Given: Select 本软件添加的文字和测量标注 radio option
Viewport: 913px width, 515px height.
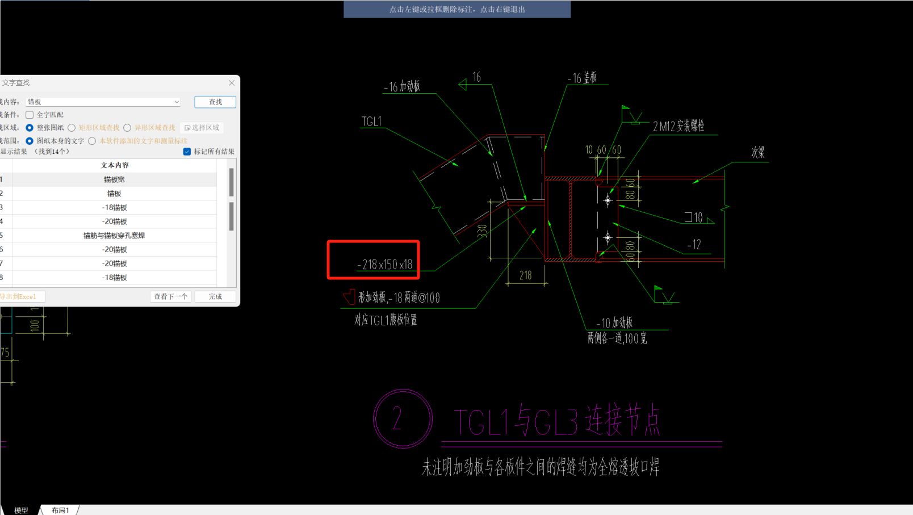Looking at the screenshot, I should 92,141.
